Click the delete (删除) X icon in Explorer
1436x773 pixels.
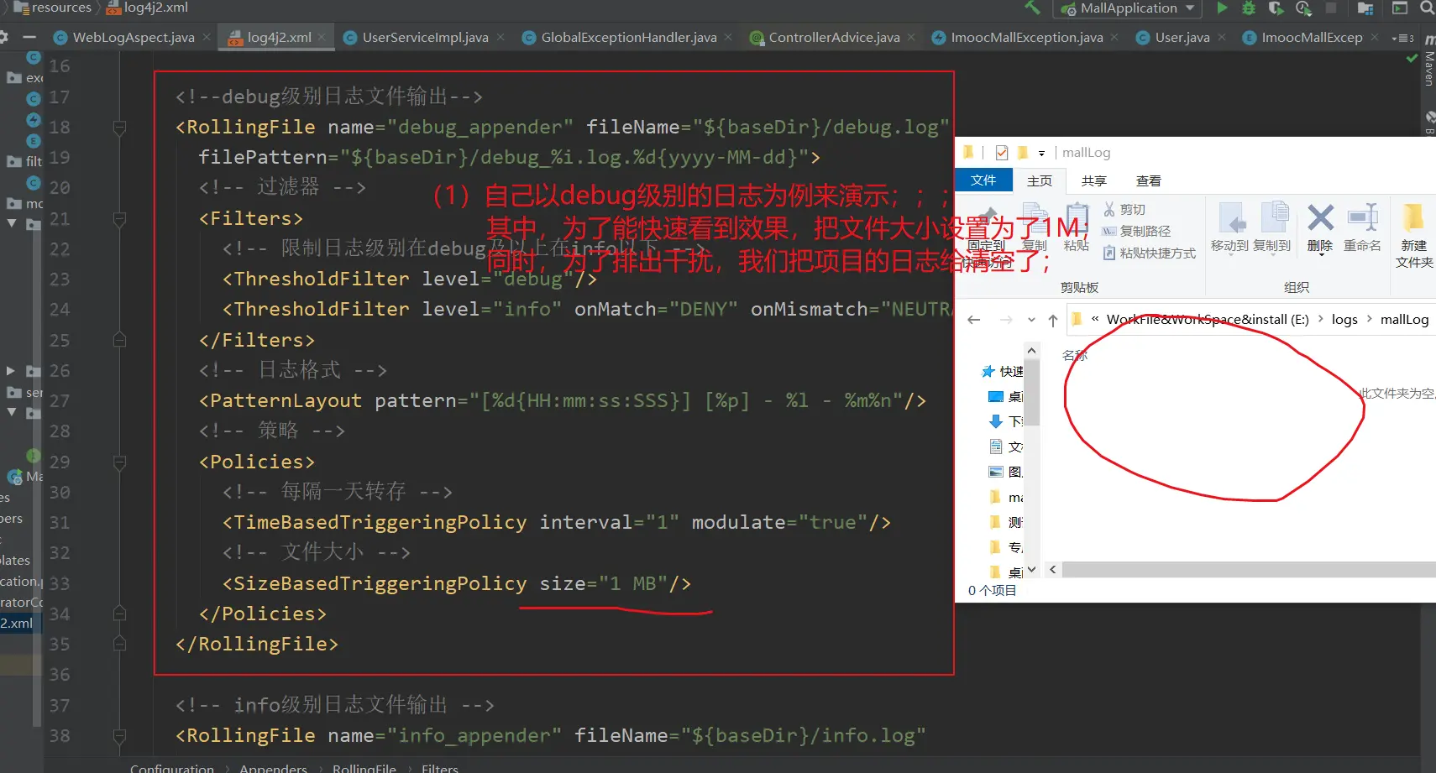click(1320, 220)
